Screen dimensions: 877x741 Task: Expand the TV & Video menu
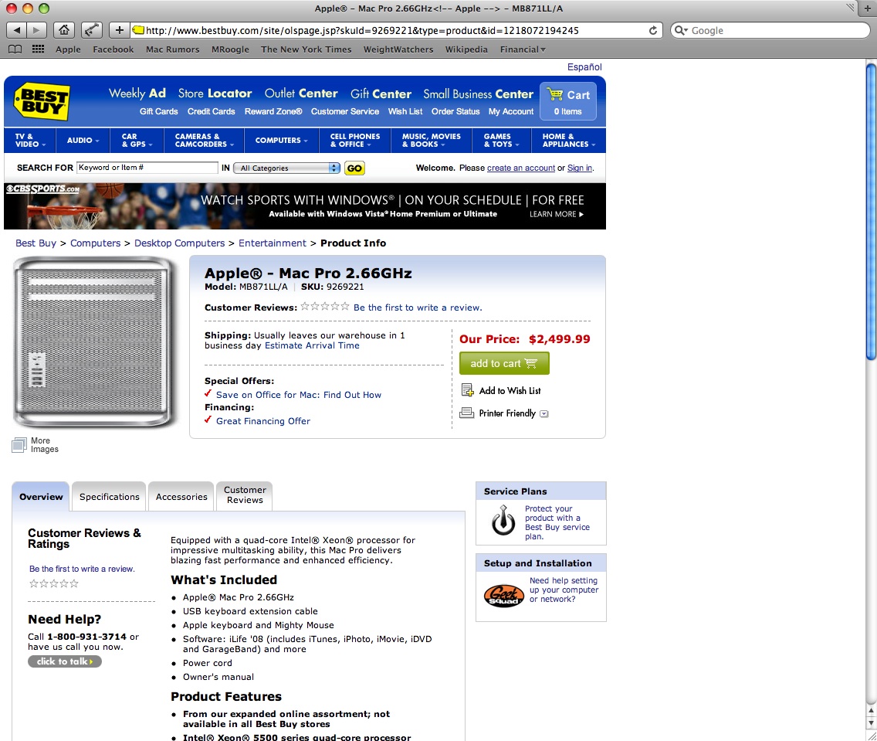tap(29, 140)
